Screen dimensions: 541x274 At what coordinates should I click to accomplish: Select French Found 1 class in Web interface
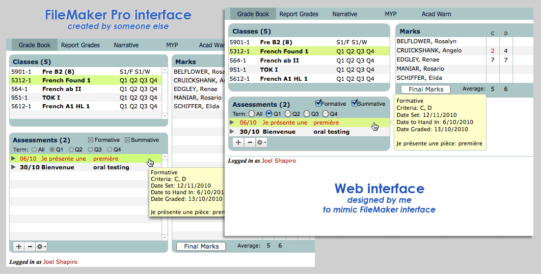[x=309, y=51]
